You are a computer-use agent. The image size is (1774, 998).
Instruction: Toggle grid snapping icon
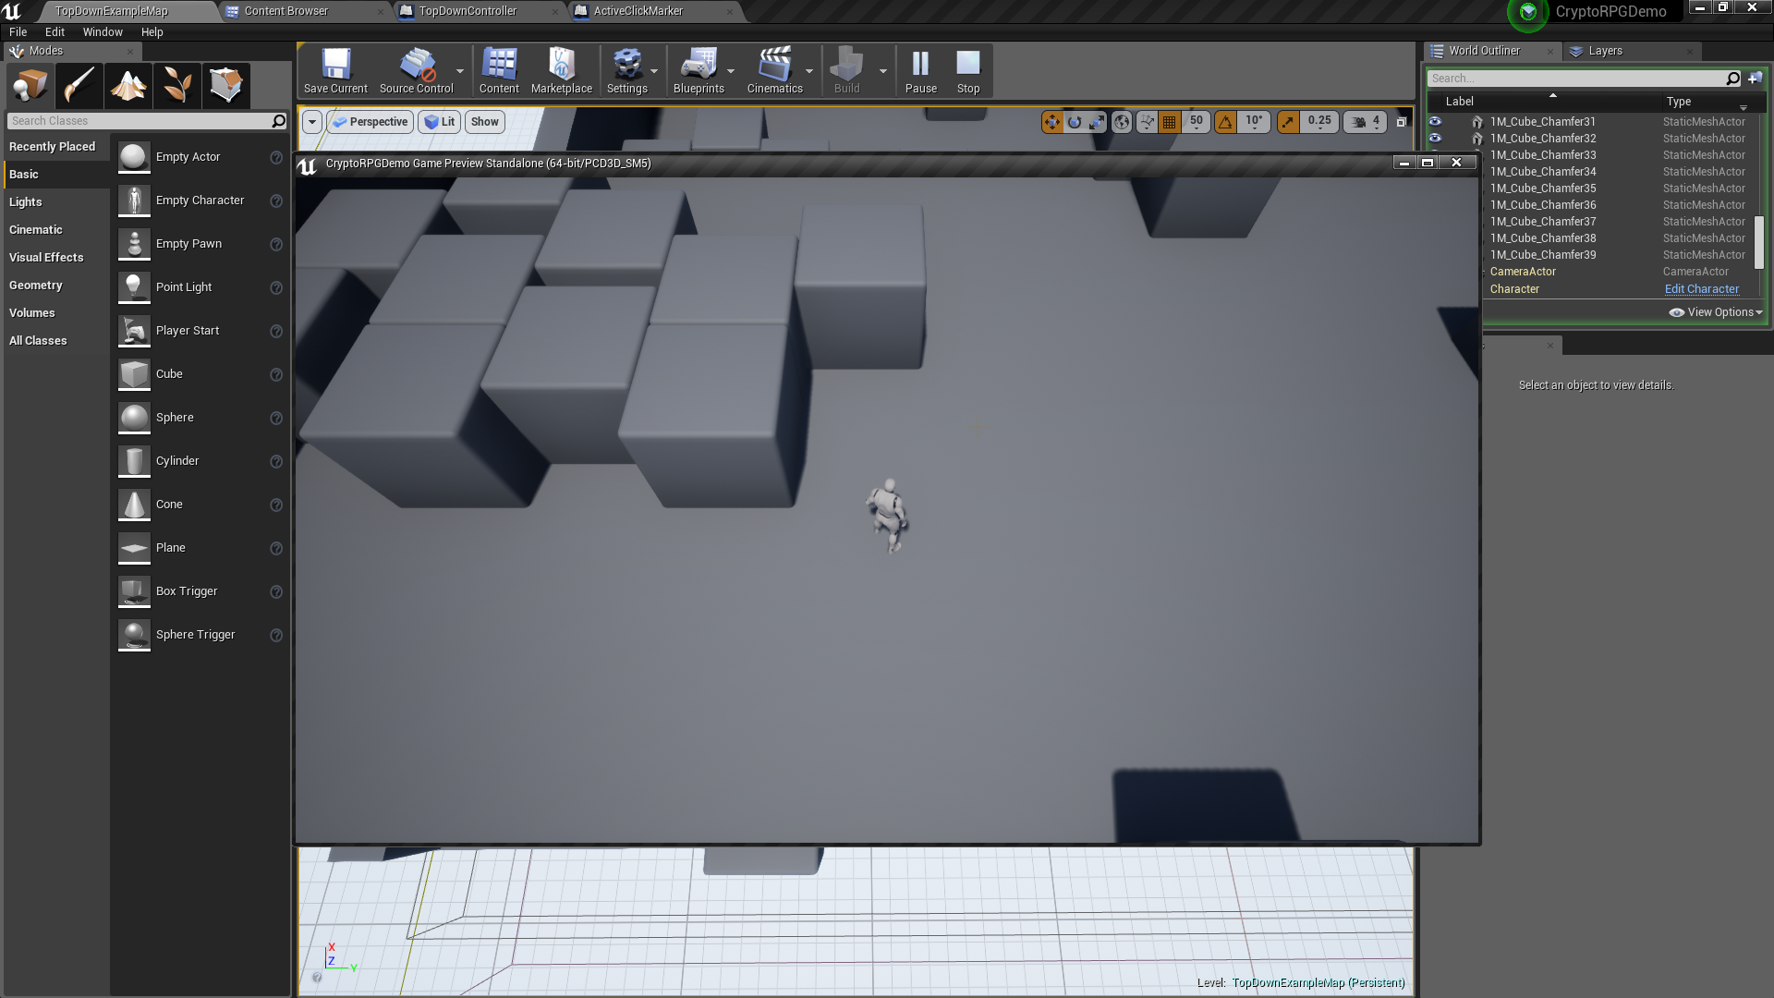(1170, 122)
